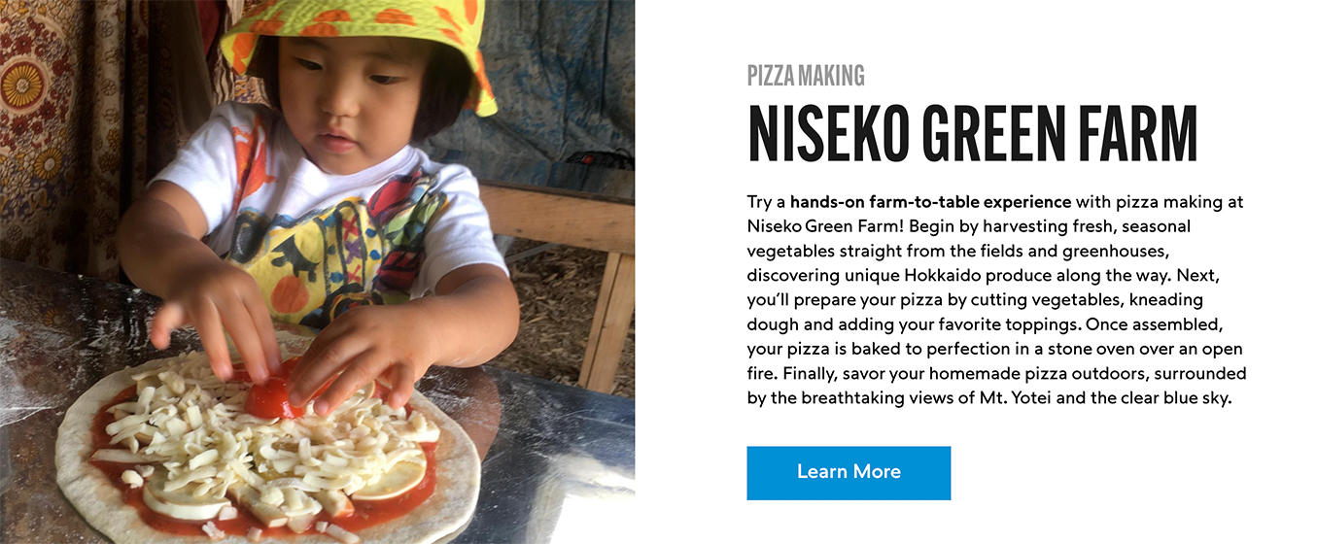1317x544 pixels.
Task: Open the pizza making photo
Action: [317, 272]
